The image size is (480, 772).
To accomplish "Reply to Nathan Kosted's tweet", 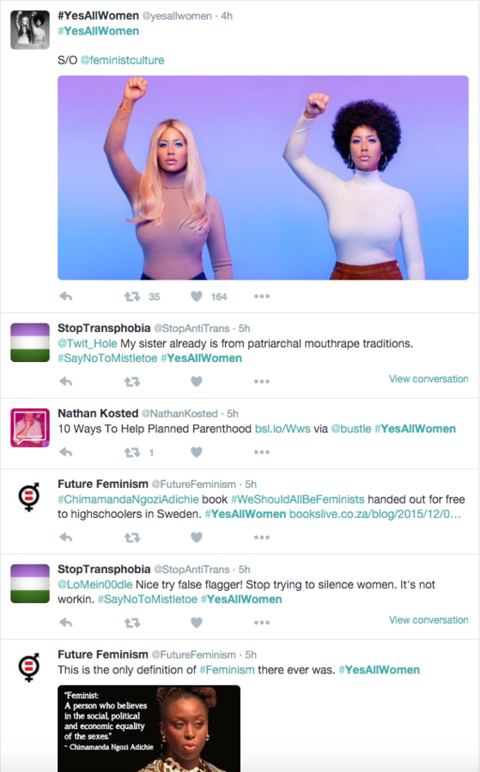I will tap(66, 452).
